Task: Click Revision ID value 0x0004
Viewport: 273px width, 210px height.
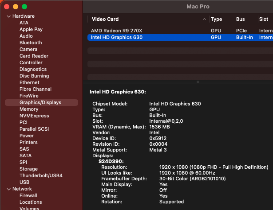Action: coord(158,144)
